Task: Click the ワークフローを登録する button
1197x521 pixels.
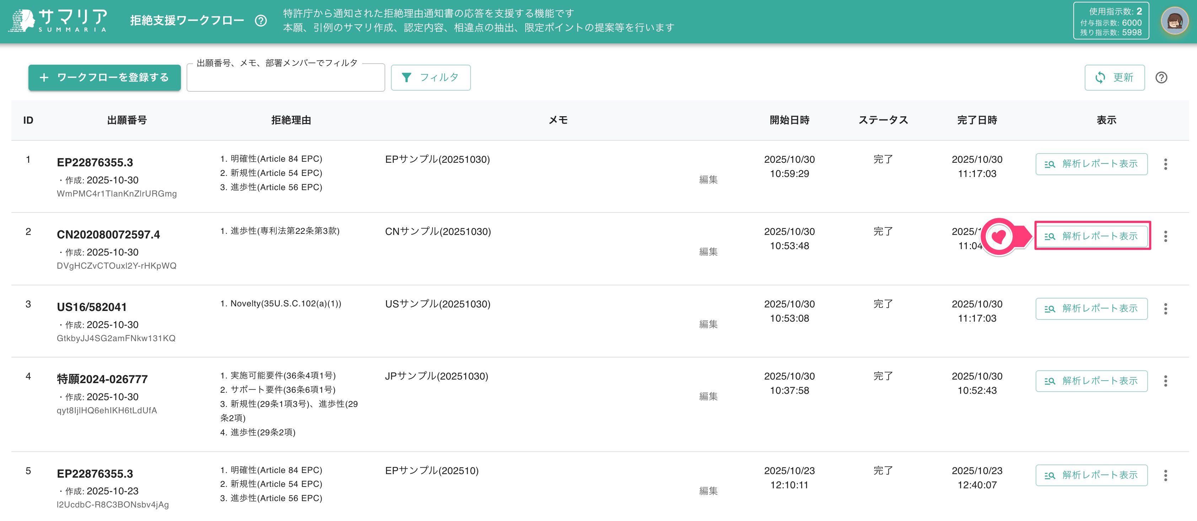Action: [x=104, y=77]
